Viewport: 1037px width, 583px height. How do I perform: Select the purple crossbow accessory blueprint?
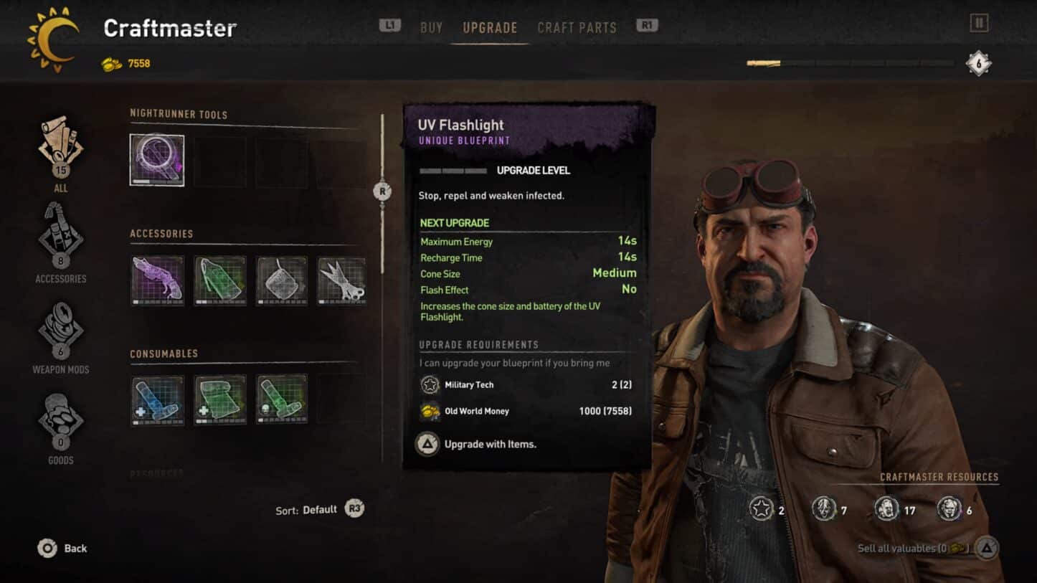tap(158, 280)
